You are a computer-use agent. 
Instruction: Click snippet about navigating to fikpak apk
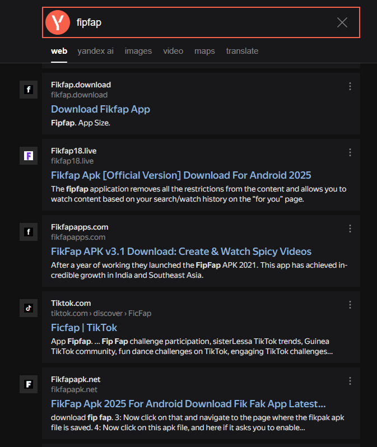(x=197, y=422)
